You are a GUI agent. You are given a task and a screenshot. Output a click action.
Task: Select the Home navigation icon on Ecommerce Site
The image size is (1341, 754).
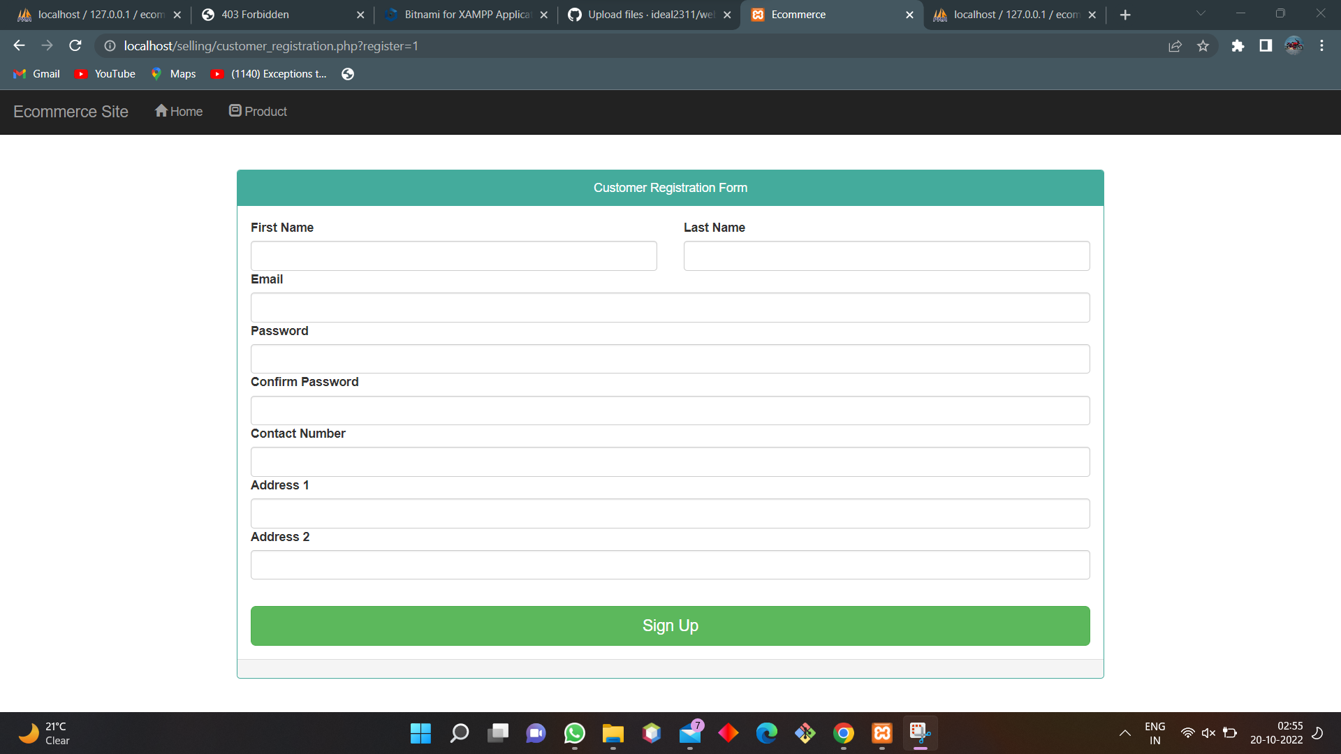161,110
